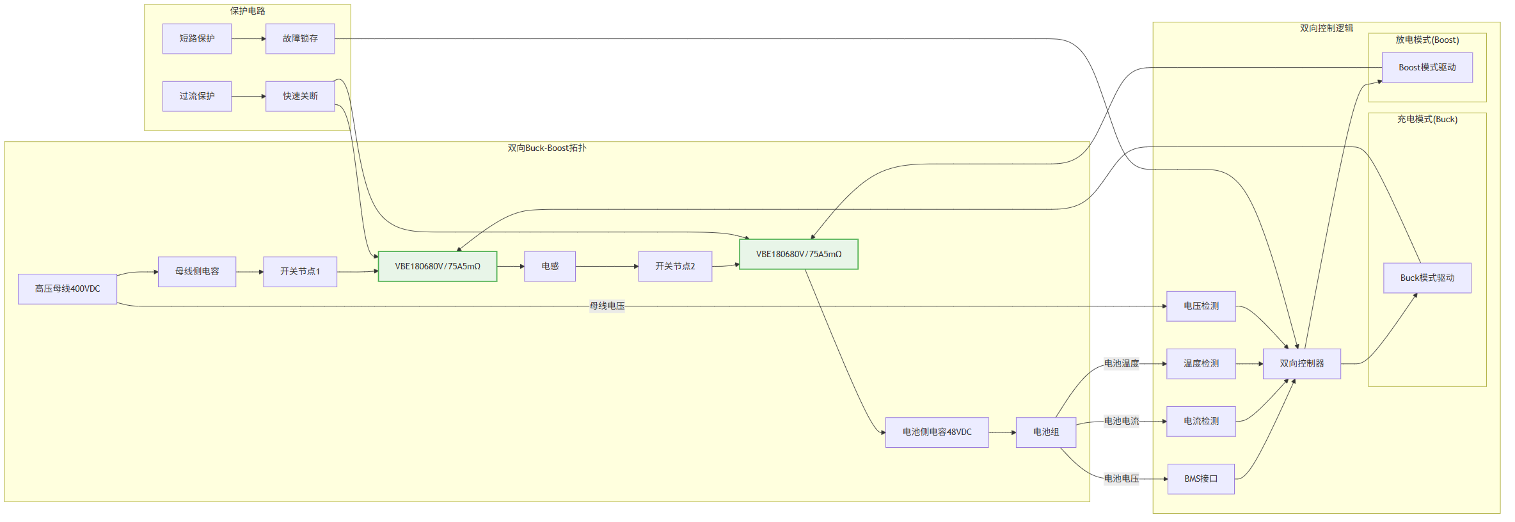
Task: Select the 短路保护 node
Action: click(197, 39)
